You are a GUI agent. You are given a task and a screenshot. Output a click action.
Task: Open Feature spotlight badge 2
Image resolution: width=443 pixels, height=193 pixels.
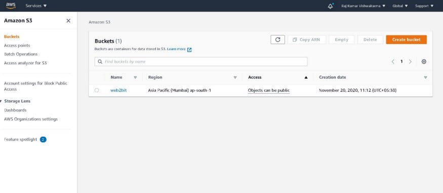(x=43, y=140)
